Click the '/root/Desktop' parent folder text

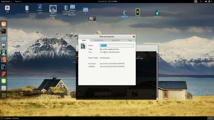click(105, 58)
